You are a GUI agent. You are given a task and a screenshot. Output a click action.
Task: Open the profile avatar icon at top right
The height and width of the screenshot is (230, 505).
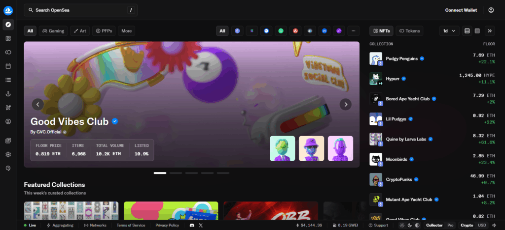(x=491, y=10)
